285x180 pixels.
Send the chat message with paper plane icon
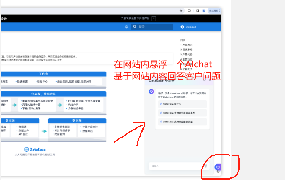[205, 166]
